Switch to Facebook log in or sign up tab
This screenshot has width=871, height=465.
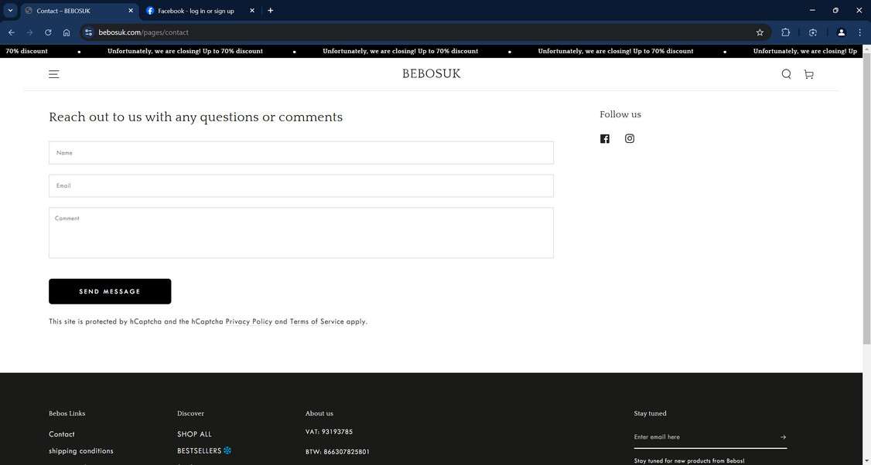pyautogui.click(x=196, y=11)
